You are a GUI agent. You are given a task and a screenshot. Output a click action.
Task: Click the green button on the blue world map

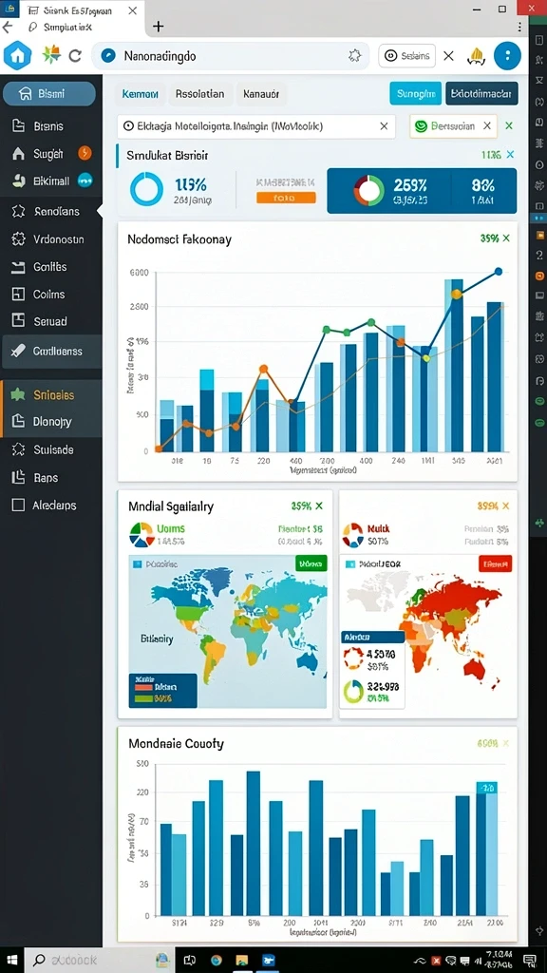tap(311, 564)
